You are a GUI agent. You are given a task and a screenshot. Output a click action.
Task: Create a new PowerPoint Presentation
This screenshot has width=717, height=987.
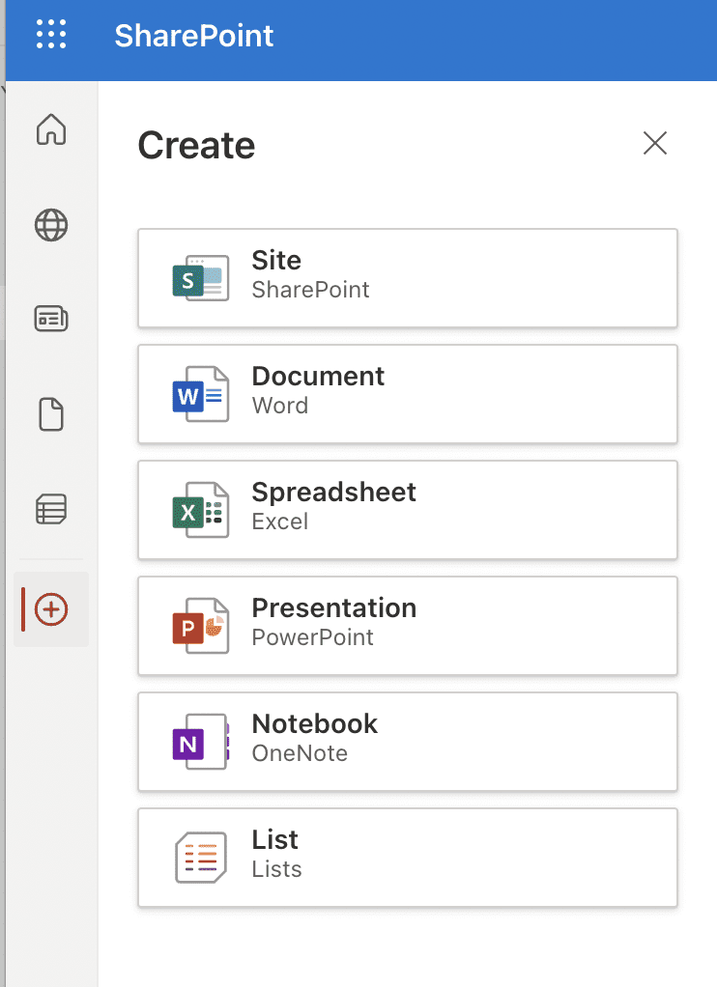tap(408, 625)
